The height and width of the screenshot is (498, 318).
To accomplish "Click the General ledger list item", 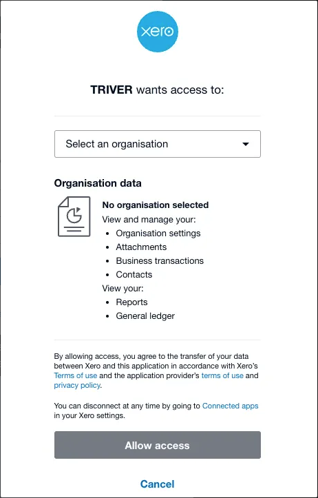I will pos(145,316).
